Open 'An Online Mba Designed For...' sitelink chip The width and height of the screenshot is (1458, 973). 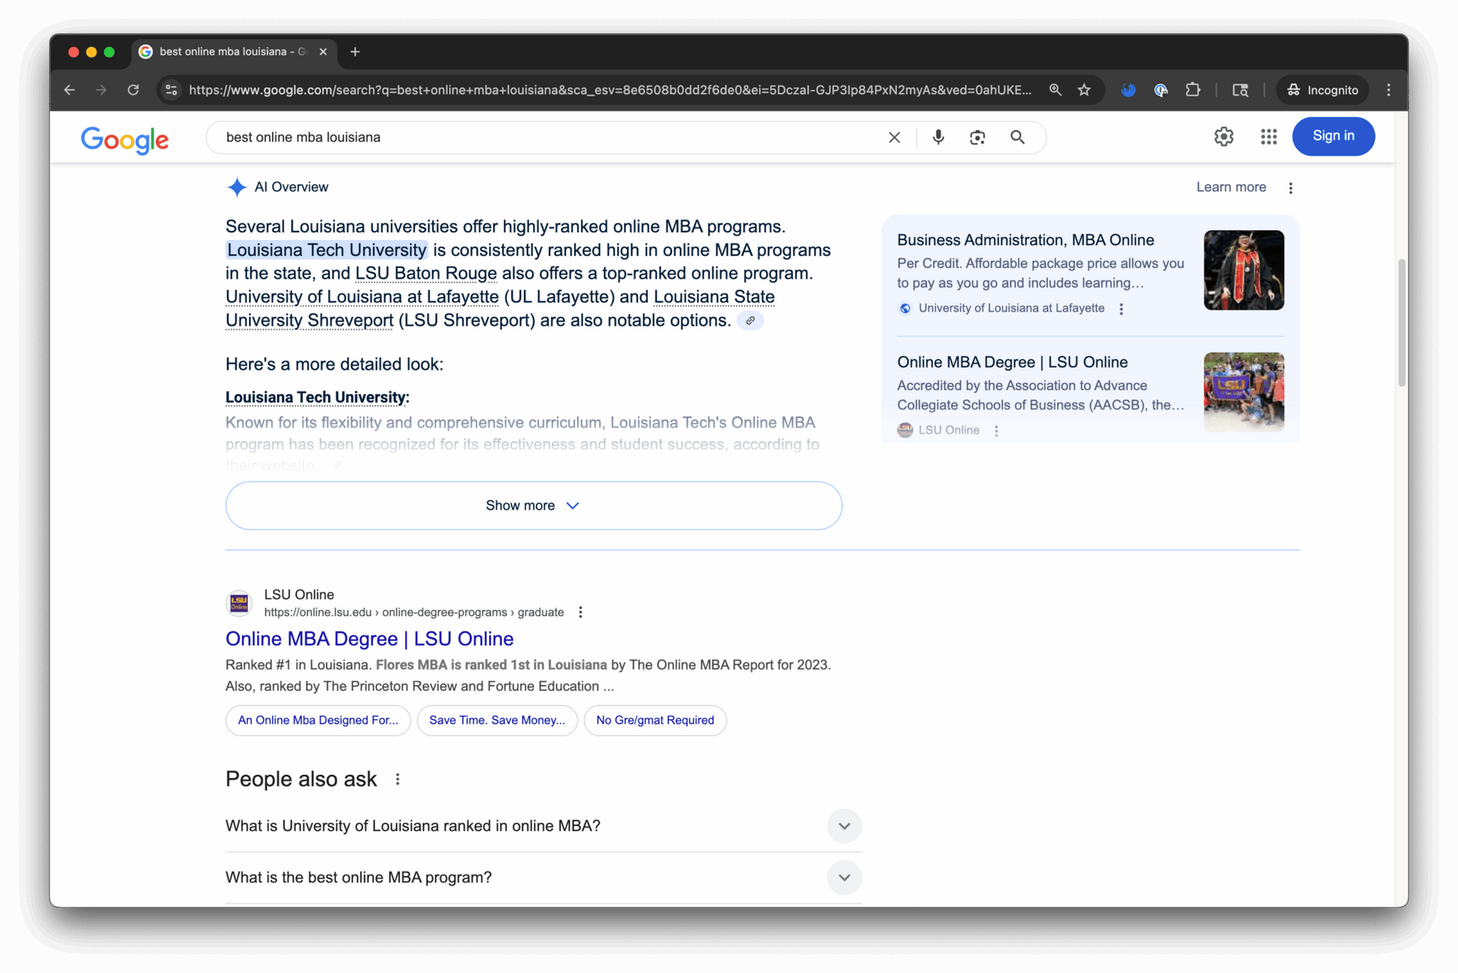317,721
